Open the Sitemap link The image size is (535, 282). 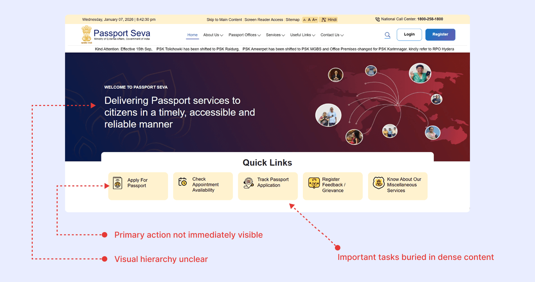pyautogui.click(x=292, y=20)
